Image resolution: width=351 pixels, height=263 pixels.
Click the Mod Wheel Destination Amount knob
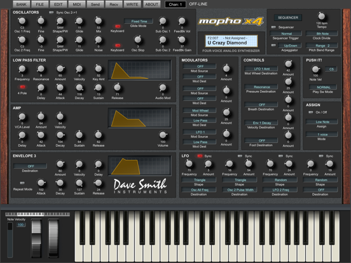pos(288,64)
